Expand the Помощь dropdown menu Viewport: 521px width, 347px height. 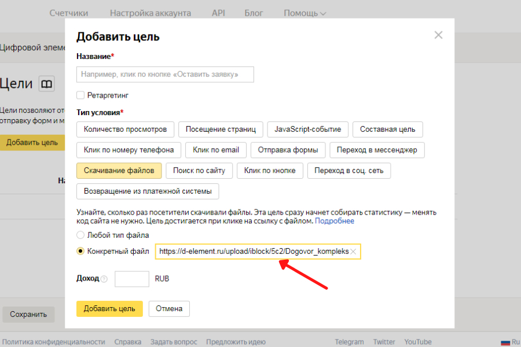(305, 13)
